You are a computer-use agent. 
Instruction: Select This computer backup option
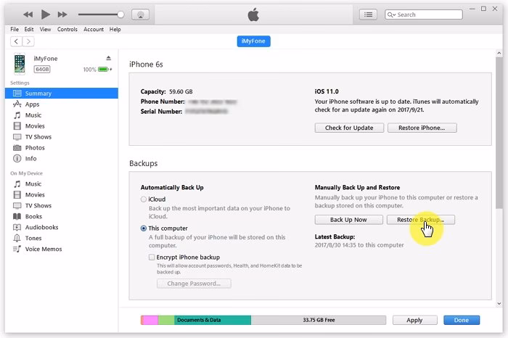point(144,228)
